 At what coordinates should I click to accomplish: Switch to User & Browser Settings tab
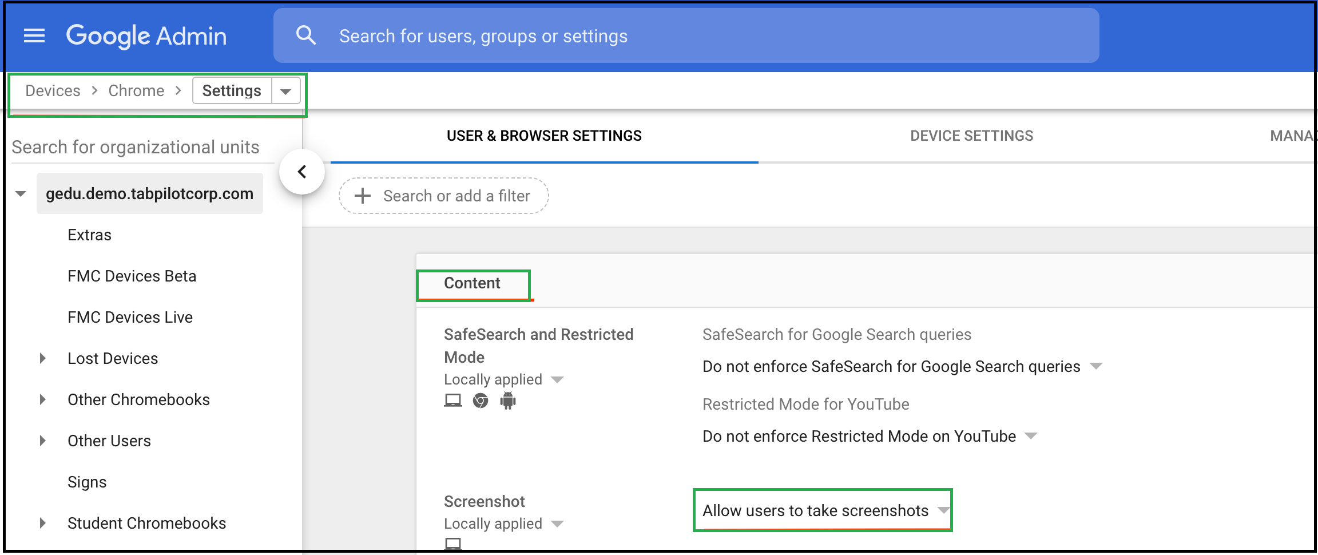coord(544,136)
